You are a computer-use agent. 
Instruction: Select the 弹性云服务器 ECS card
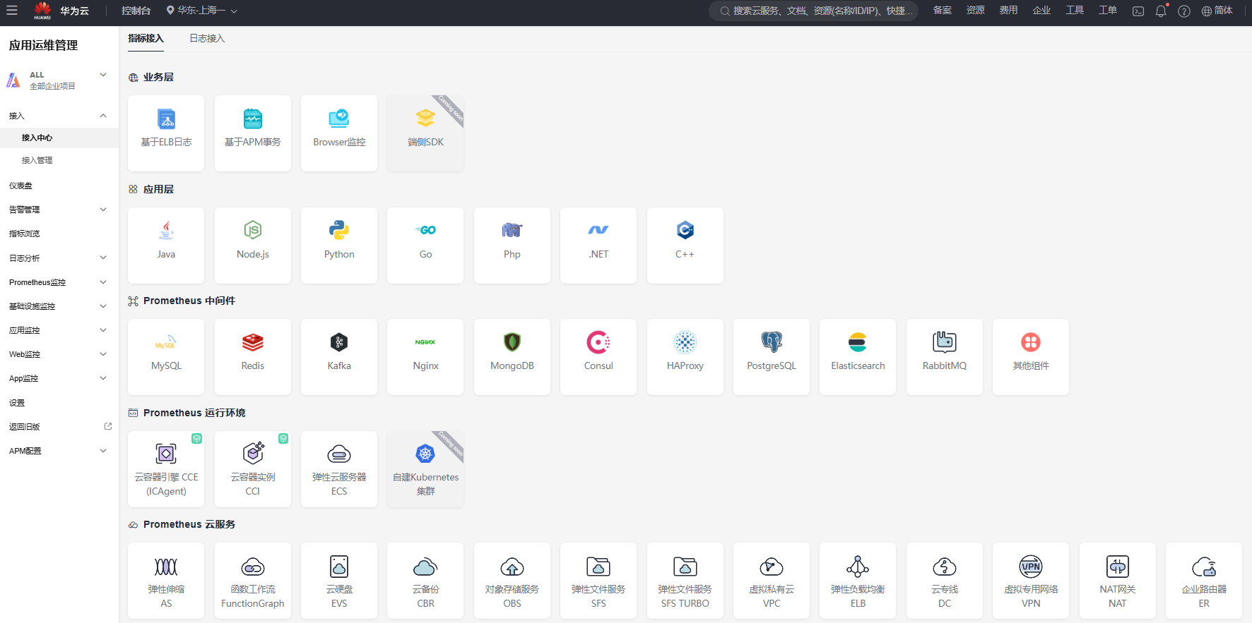click(x=339, y=469)
